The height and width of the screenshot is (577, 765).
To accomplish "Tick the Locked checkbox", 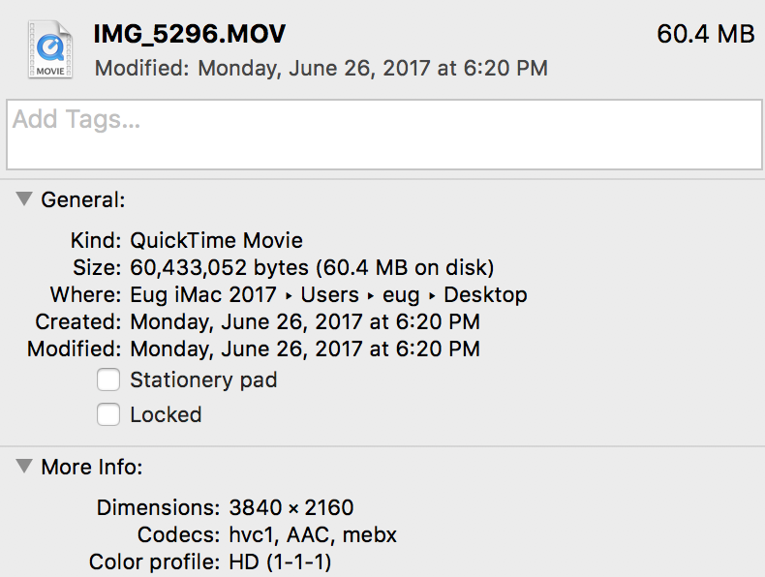I will tap(109, 414).
